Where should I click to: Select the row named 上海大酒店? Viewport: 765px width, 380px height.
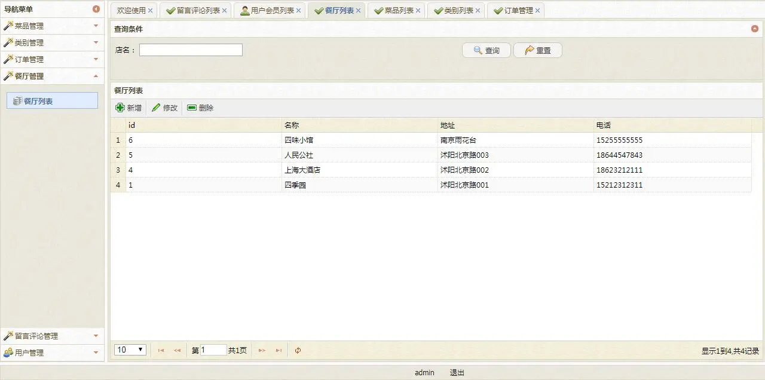point(430,170)
